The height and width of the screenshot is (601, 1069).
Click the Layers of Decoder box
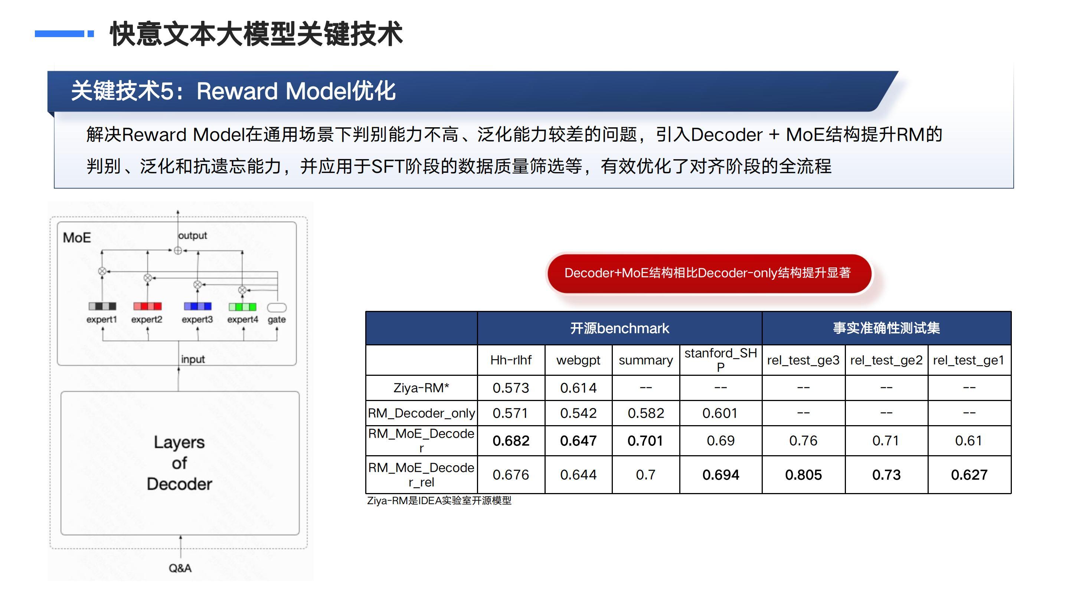click(x=180, y=463)
